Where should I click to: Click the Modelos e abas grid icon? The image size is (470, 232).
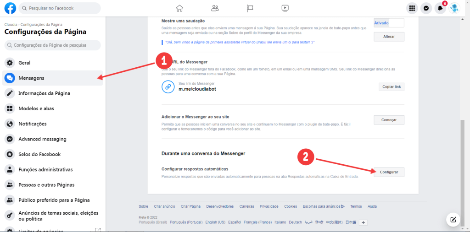click(10, 108)
